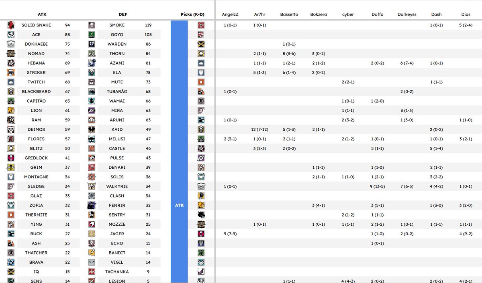Screen dimensions: 482x283
Task: Click the Jager defender icon
Action: [x=92, y=234]
